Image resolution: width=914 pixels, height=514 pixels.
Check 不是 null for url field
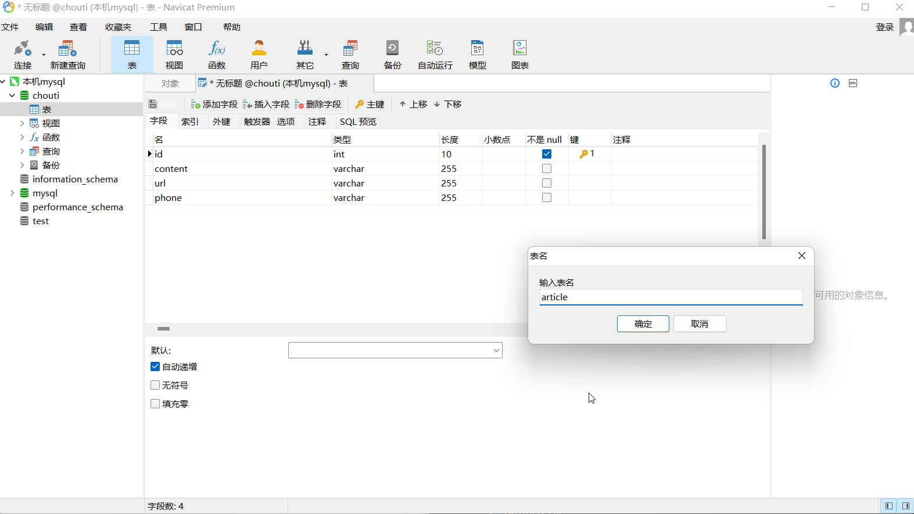[547, 183]
